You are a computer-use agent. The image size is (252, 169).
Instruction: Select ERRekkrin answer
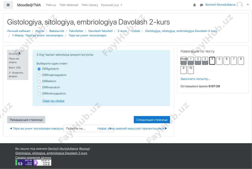(x=39, y=81)
